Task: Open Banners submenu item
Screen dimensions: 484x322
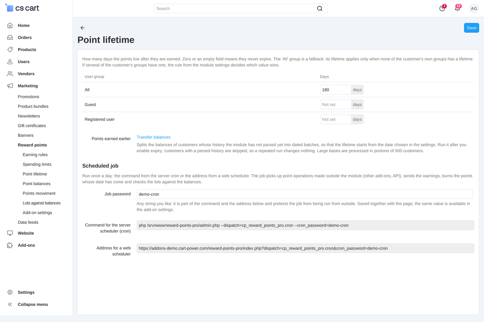Action: click(x=26, y=135)
